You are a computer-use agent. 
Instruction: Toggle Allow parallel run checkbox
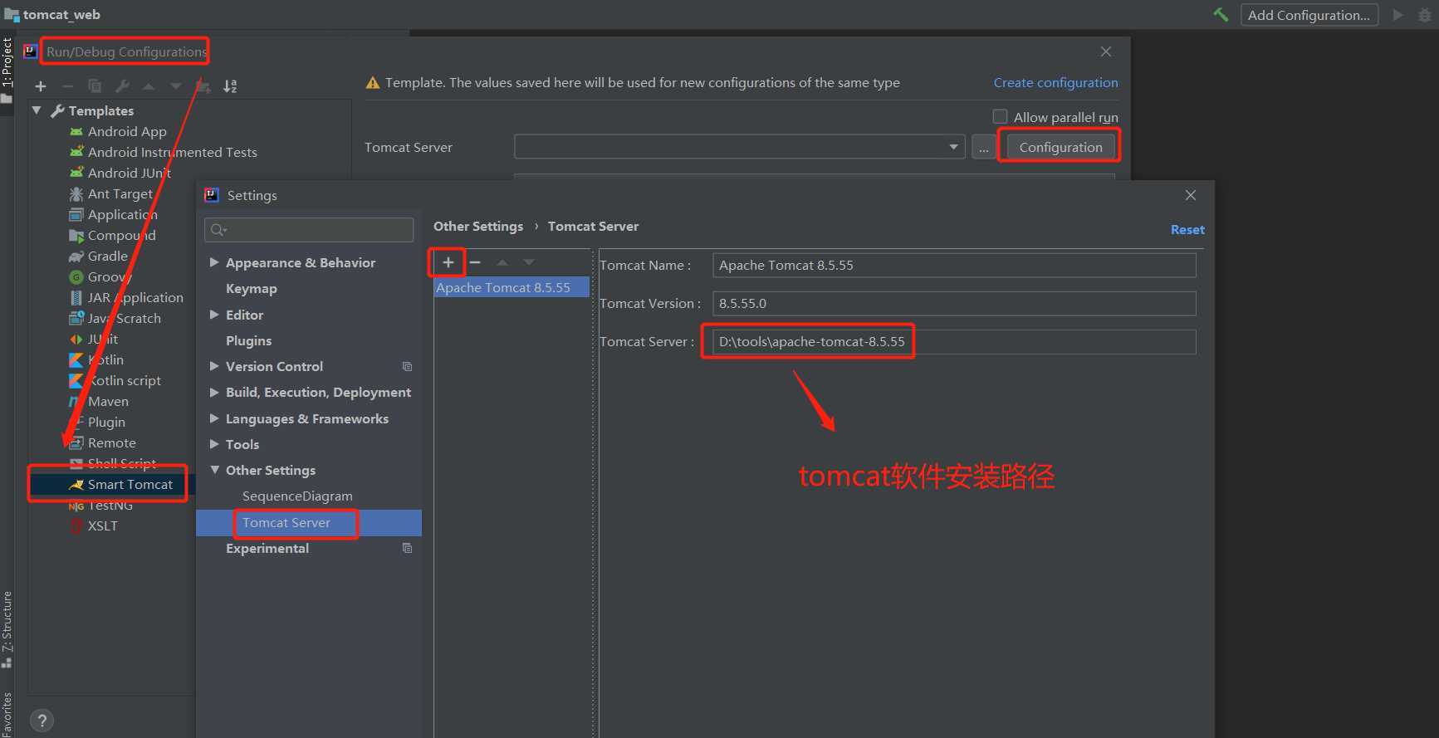(x=1001, y=117)
